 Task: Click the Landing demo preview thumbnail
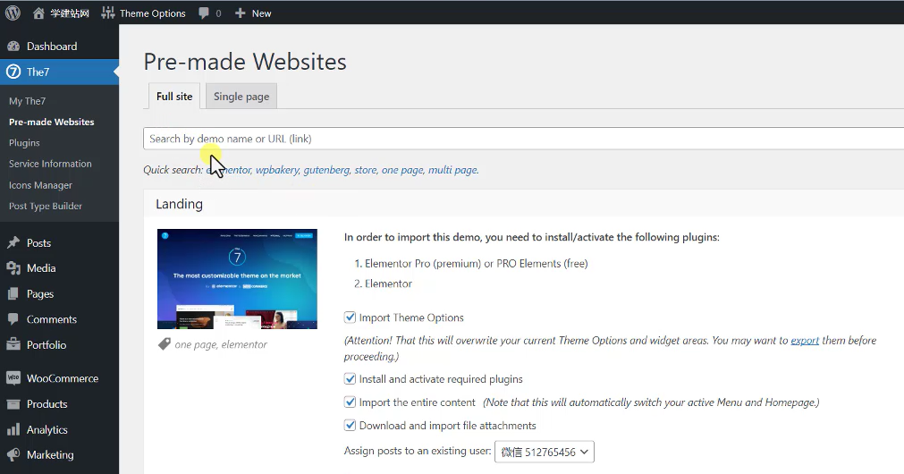pyautogui.click(x=237, y=278)
